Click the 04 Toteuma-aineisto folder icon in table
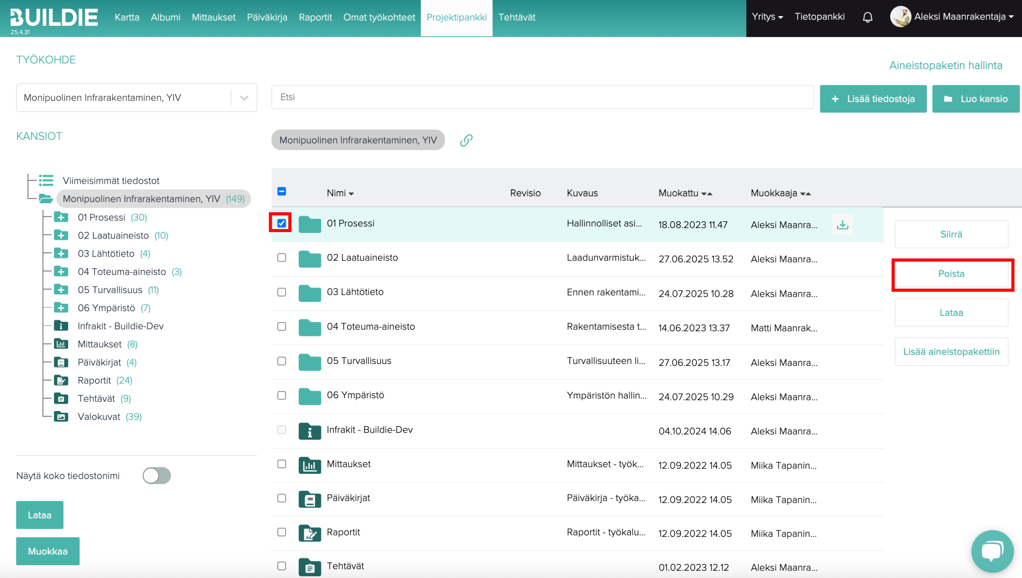This screenshot has width=1022, height=578. [x=310, y=327]
